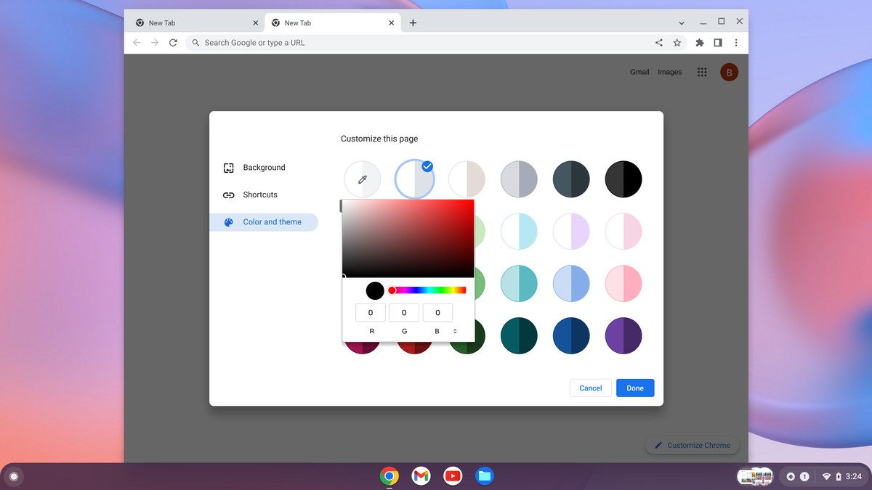Image resolution: width=872 pixels, height=490 pixels.
Task: Click the share page icon
Action: click(659, 43)
